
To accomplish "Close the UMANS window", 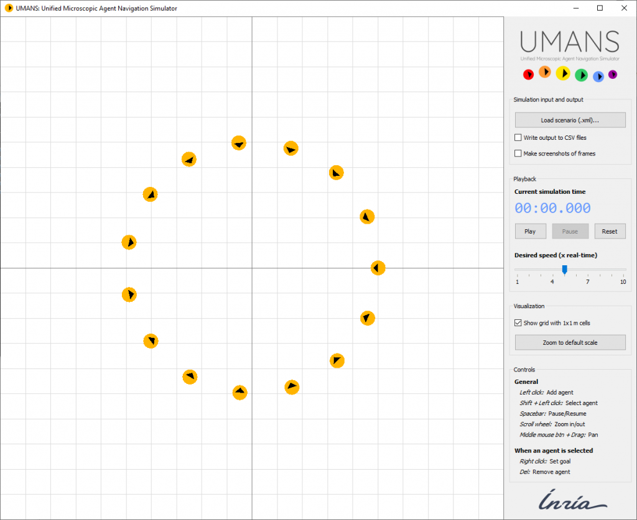I will click(625, 8).
